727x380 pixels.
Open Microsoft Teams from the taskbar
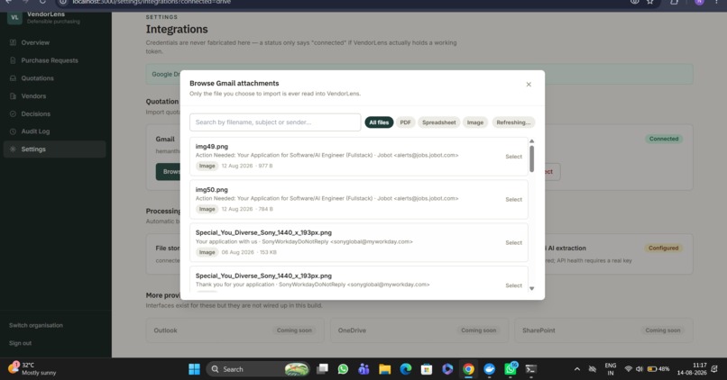point(364,369)
